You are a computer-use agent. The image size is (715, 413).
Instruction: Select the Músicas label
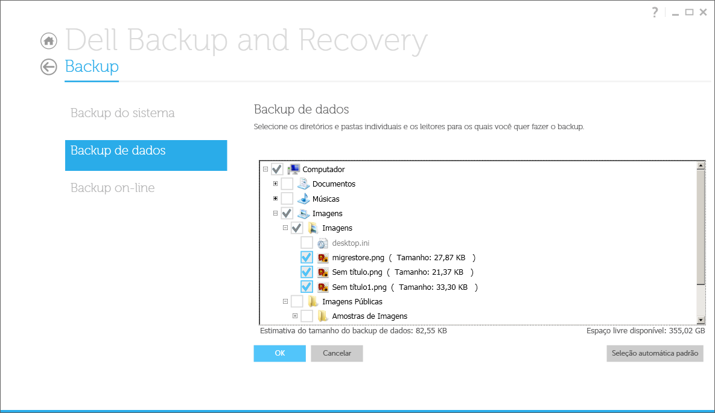pos(326,199)
